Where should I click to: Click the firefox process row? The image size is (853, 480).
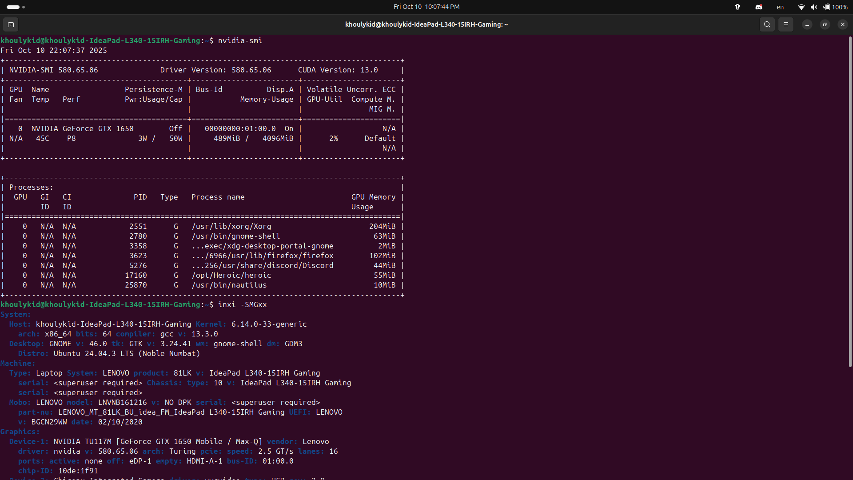click(262, 256)
